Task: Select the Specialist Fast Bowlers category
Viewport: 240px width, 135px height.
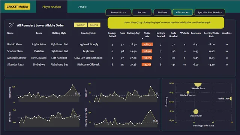Action: 210,12
